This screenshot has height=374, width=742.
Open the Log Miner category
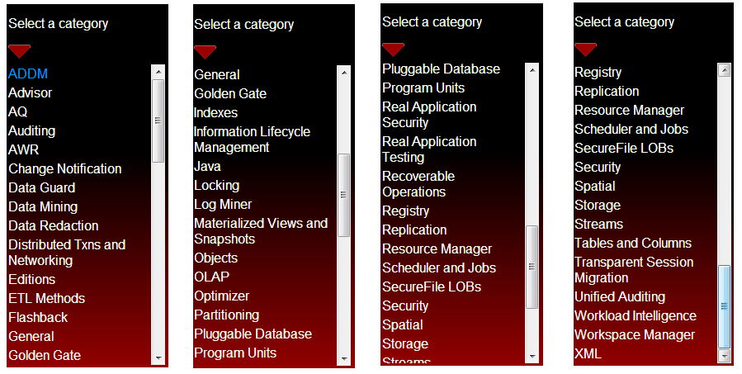(222, 205)
